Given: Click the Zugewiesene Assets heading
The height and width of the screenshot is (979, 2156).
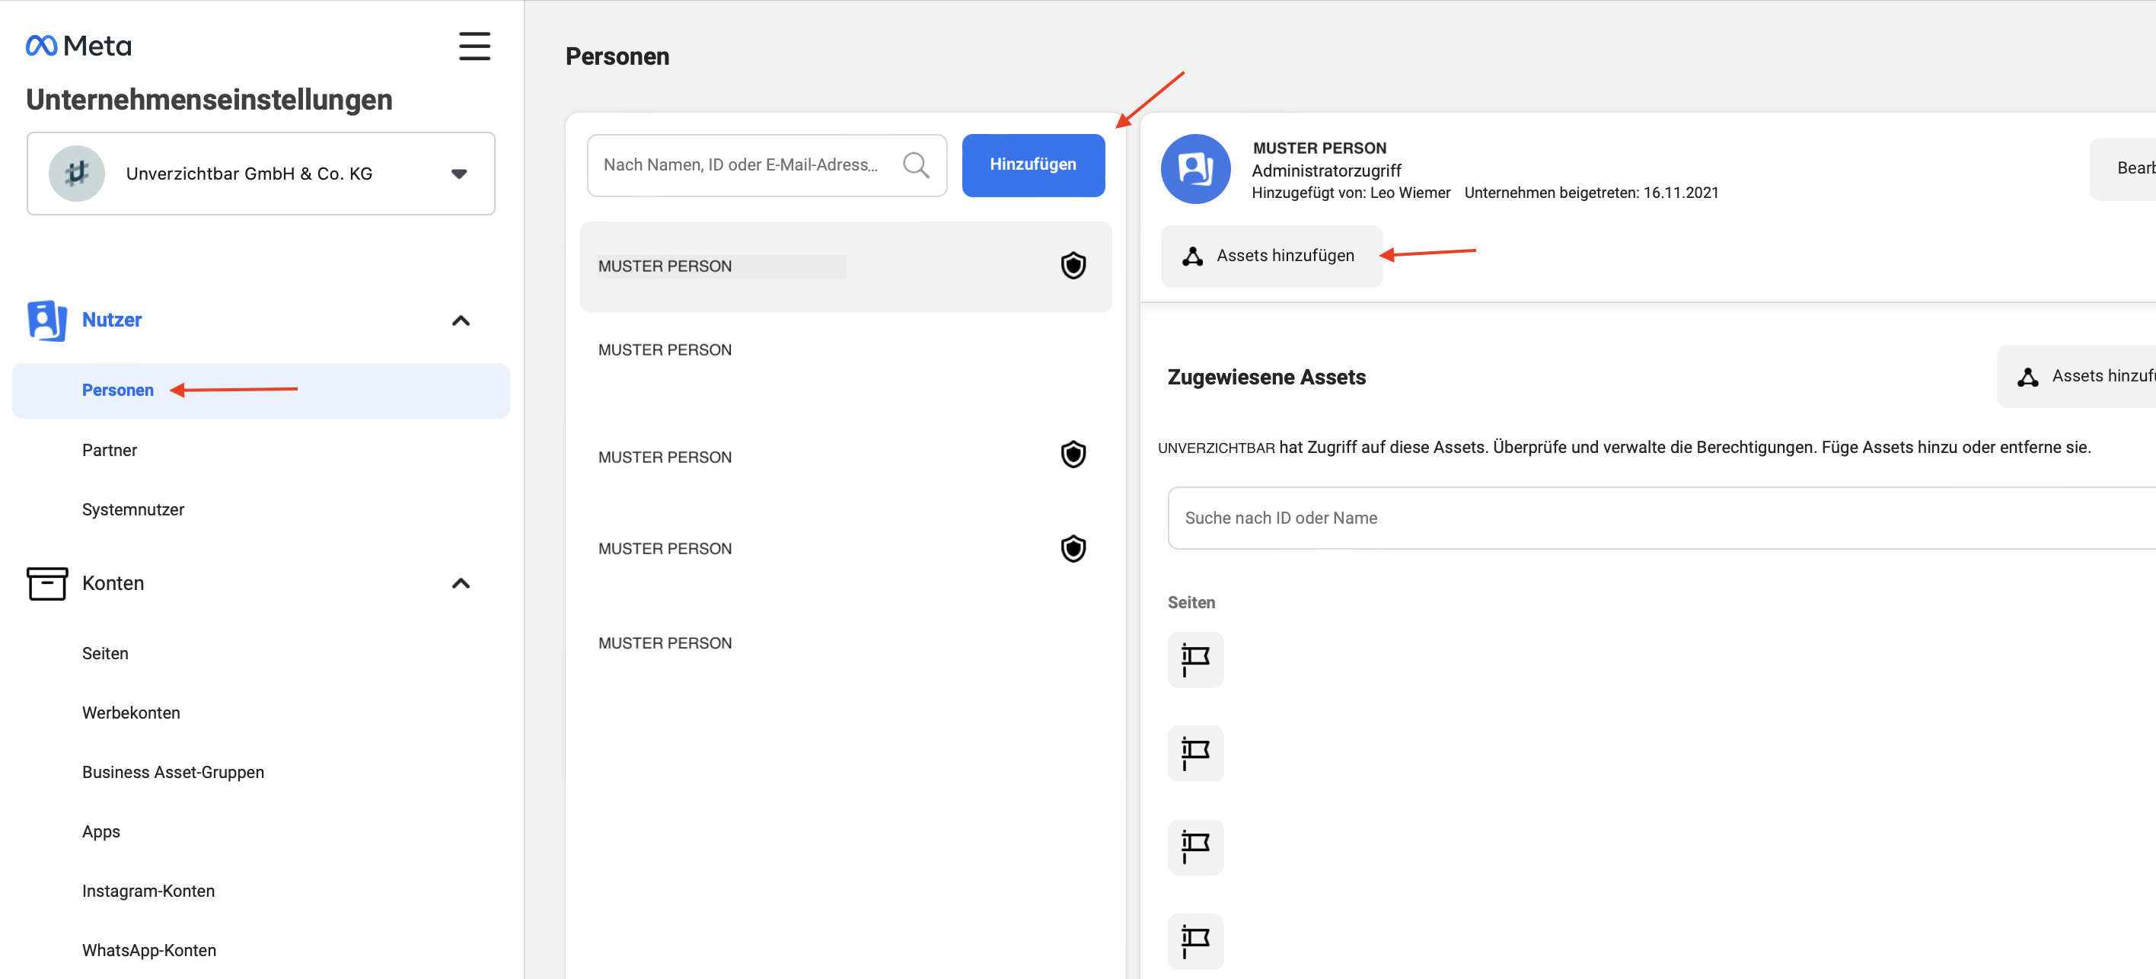Looking at the screenshot, I should pyautogui.click(x=1266, y=378).
